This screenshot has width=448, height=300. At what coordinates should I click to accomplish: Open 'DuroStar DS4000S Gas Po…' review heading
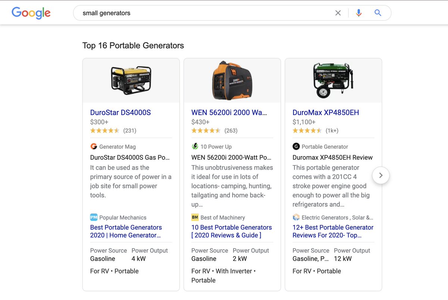coord(130,158)
